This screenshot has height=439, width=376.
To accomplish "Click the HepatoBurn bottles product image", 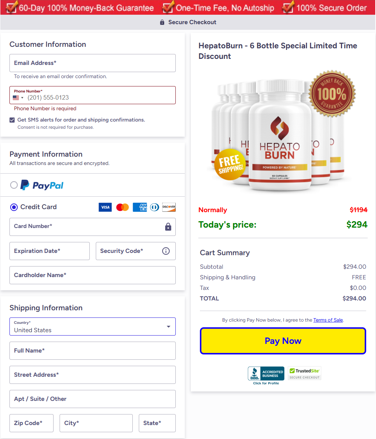I will pos(281,132).
